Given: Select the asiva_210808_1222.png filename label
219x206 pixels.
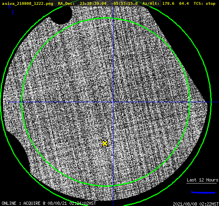Looking at the screenshot, I should tap(27, 3).
